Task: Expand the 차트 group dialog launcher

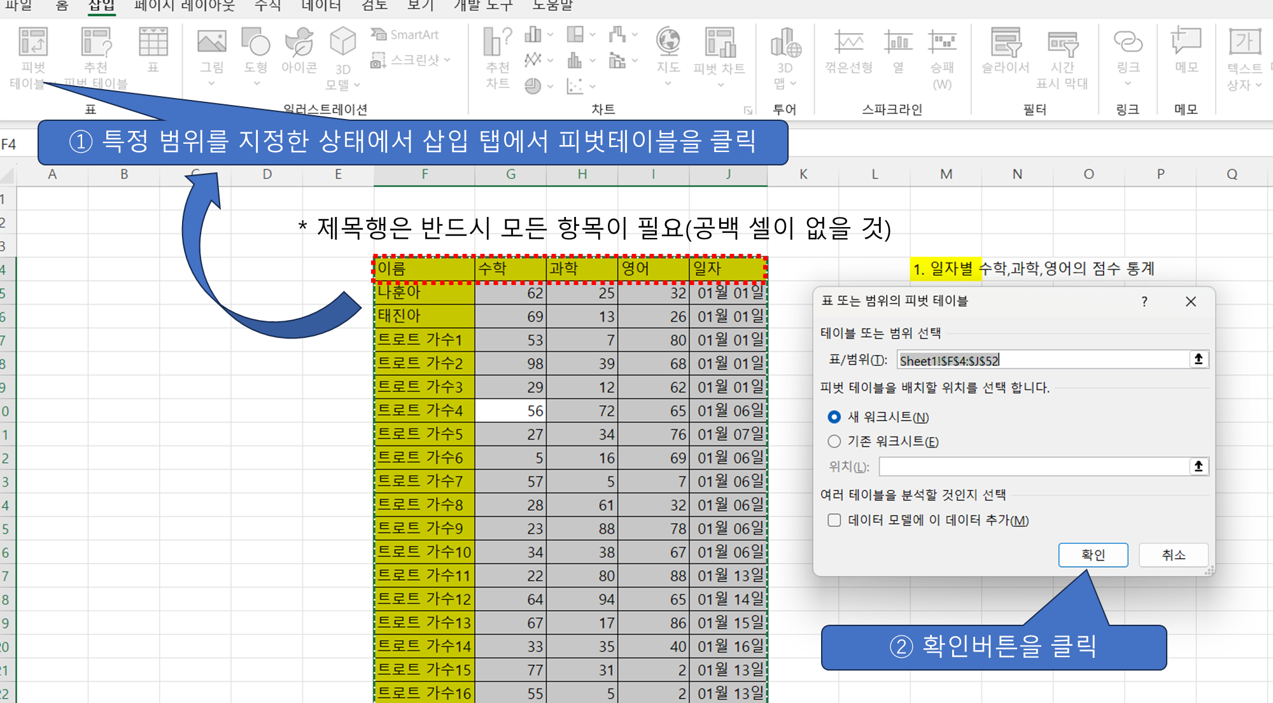Action: click(x=748, y=111)
